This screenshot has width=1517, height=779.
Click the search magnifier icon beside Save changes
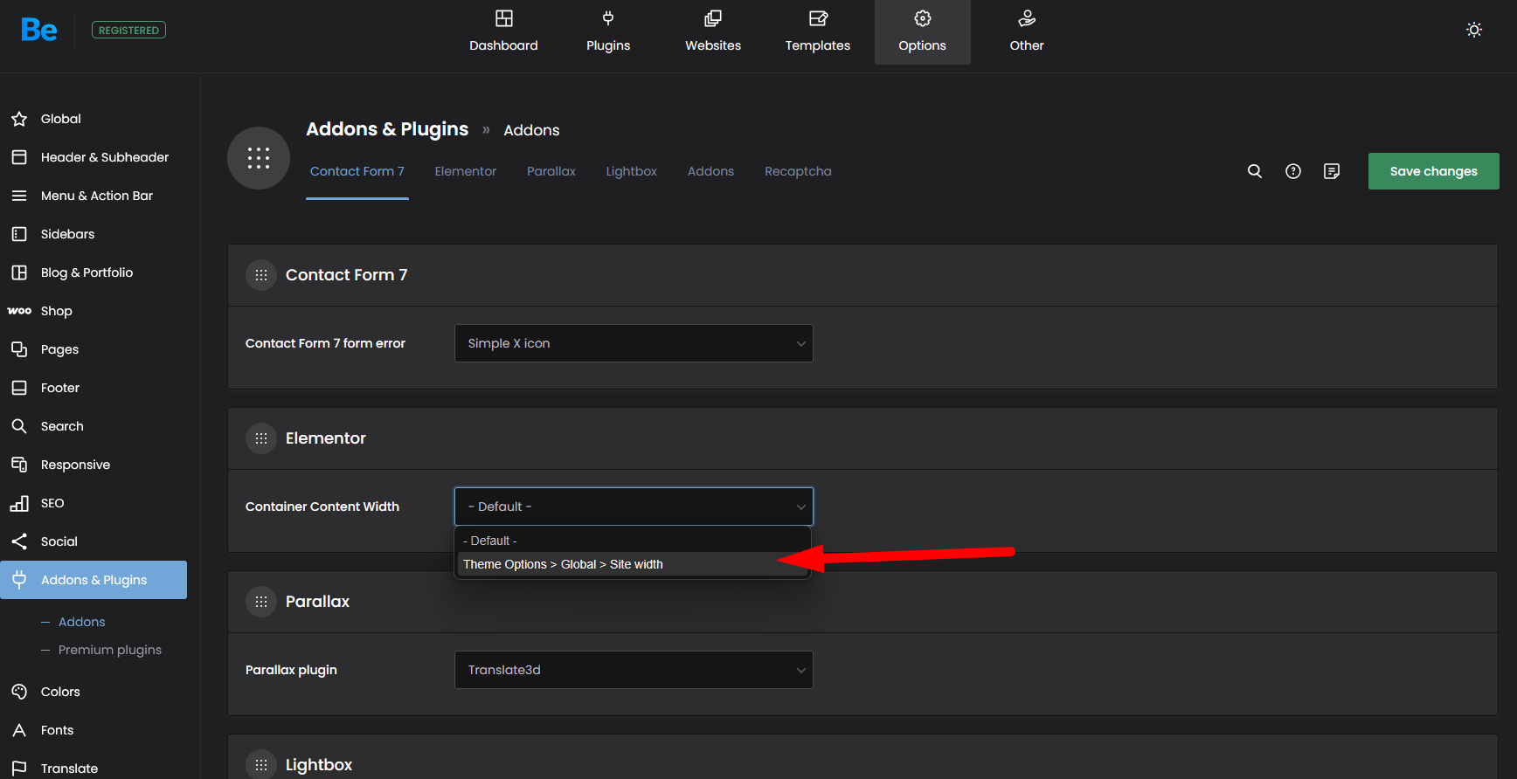(x=1254, y=171)
